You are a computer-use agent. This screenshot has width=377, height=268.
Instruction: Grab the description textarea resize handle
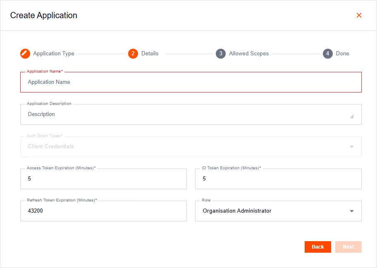tap(352, 117)
